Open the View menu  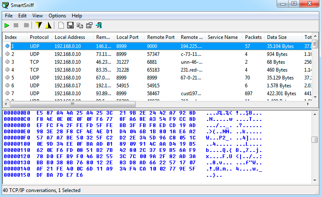point(37,16)
